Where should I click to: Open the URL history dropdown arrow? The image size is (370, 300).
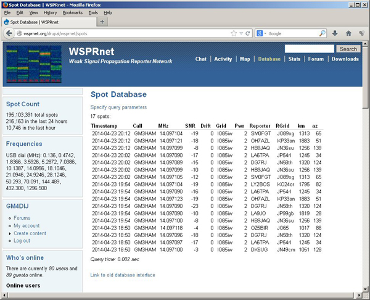coord(241,33)
